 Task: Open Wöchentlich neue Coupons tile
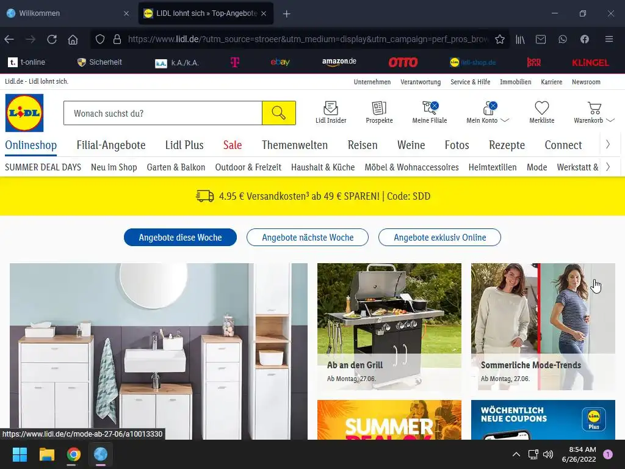543,420
